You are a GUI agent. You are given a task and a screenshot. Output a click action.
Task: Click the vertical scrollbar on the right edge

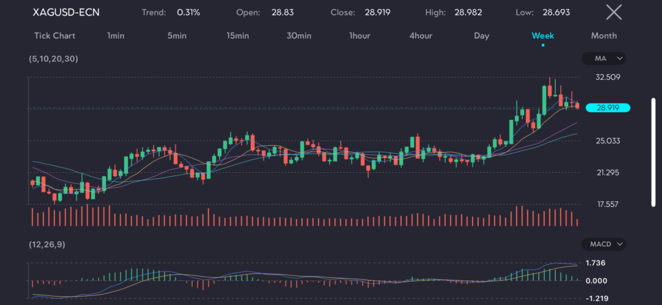coord(653,152)
